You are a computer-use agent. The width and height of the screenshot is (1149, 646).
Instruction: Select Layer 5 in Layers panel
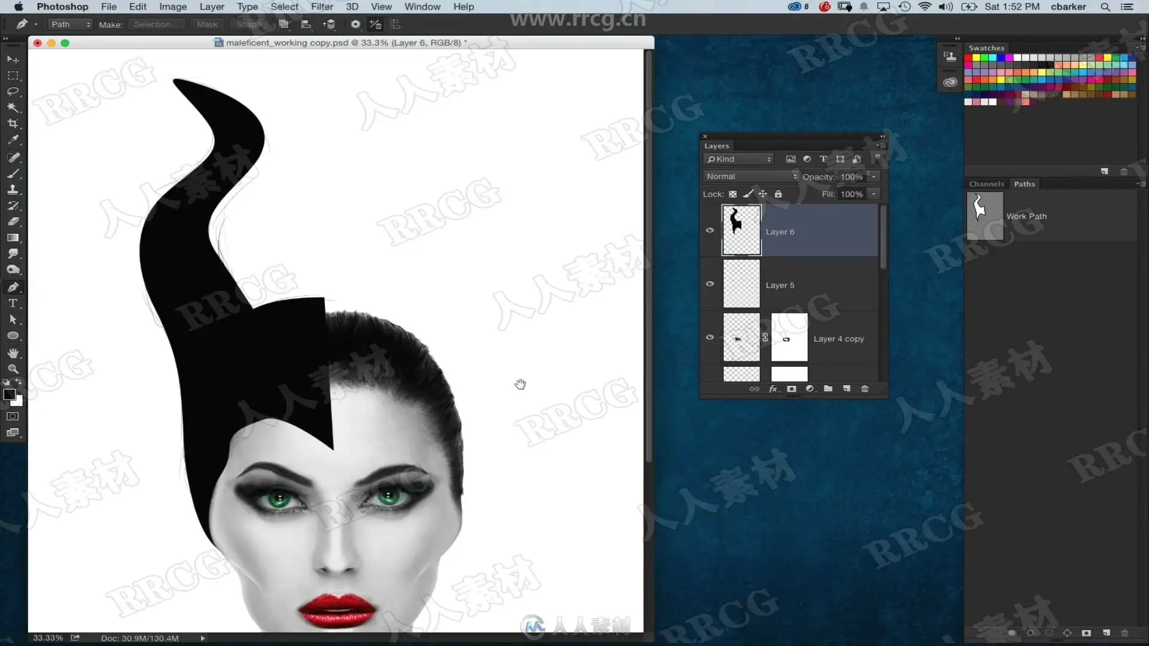[x=789, y=284]
